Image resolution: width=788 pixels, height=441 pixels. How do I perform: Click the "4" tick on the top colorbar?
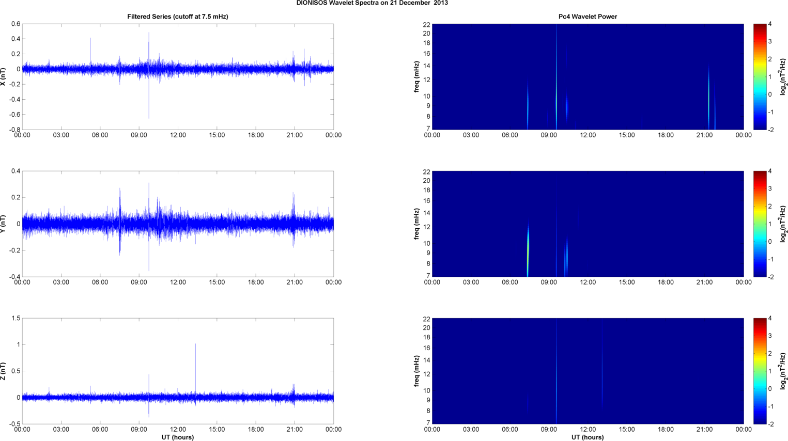point(770,24)
